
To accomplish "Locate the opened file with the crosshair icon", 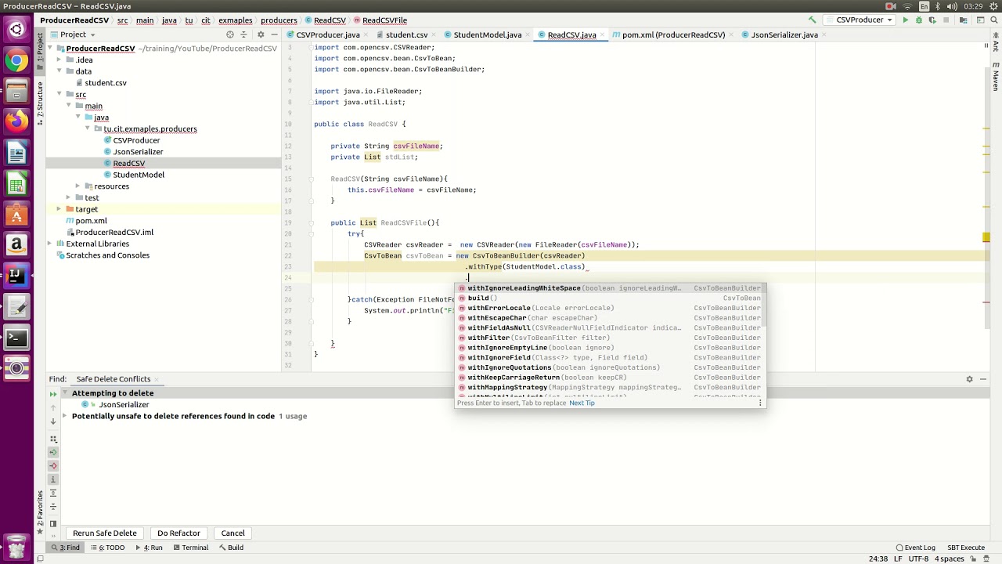I will point(229,34).
